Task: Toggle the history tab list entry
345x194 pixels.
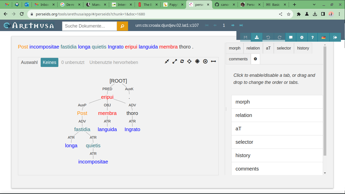Action: (277, 155)
